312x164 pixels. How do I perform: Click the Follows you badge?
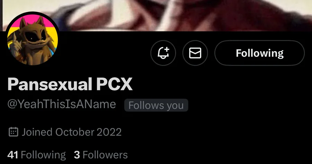click(x=156, y=105)
